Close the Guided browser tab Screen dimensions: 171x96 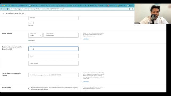36,6
